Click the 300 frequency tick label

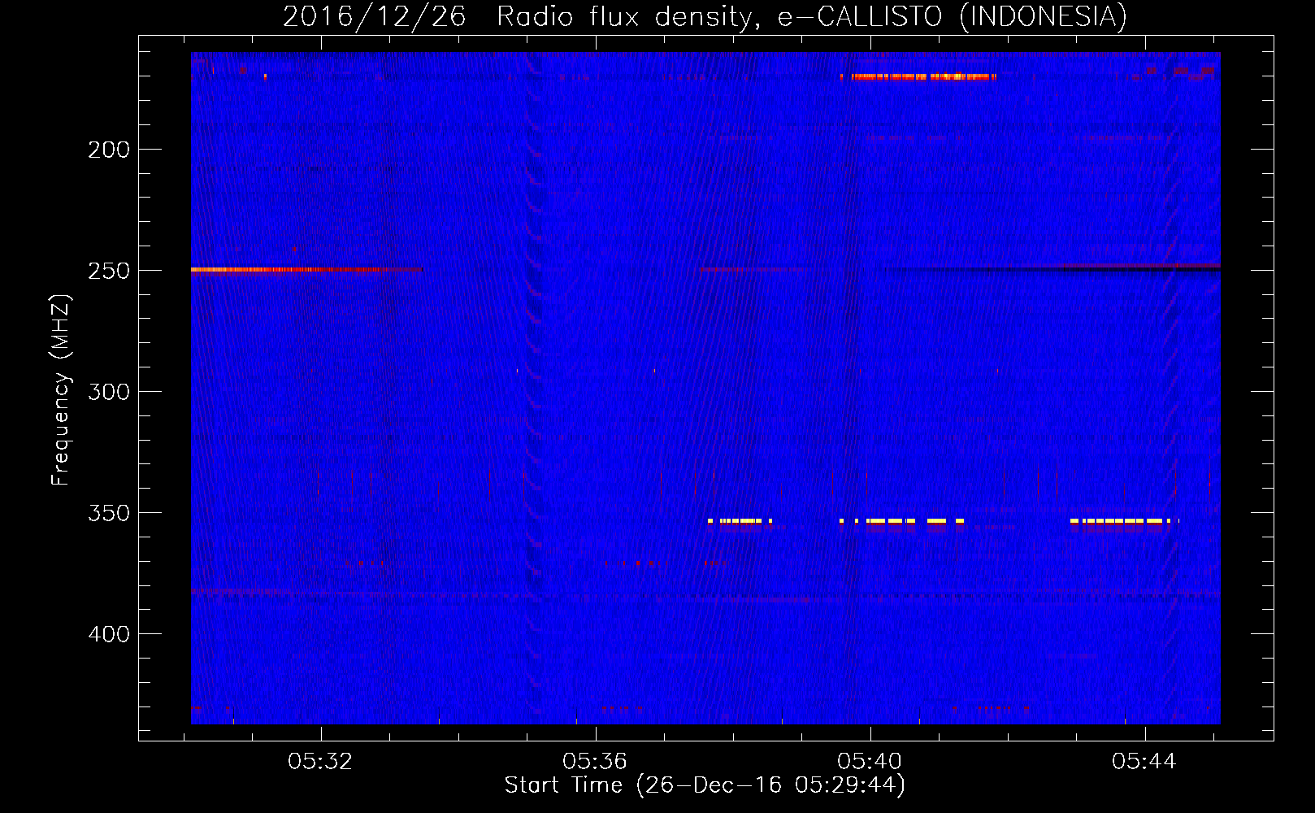coord(109,392)
